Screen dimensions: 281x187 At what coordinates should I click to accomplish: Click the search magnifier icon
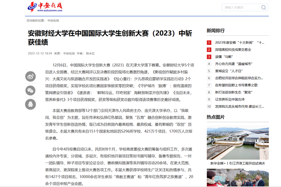click(x=263, y=8)
